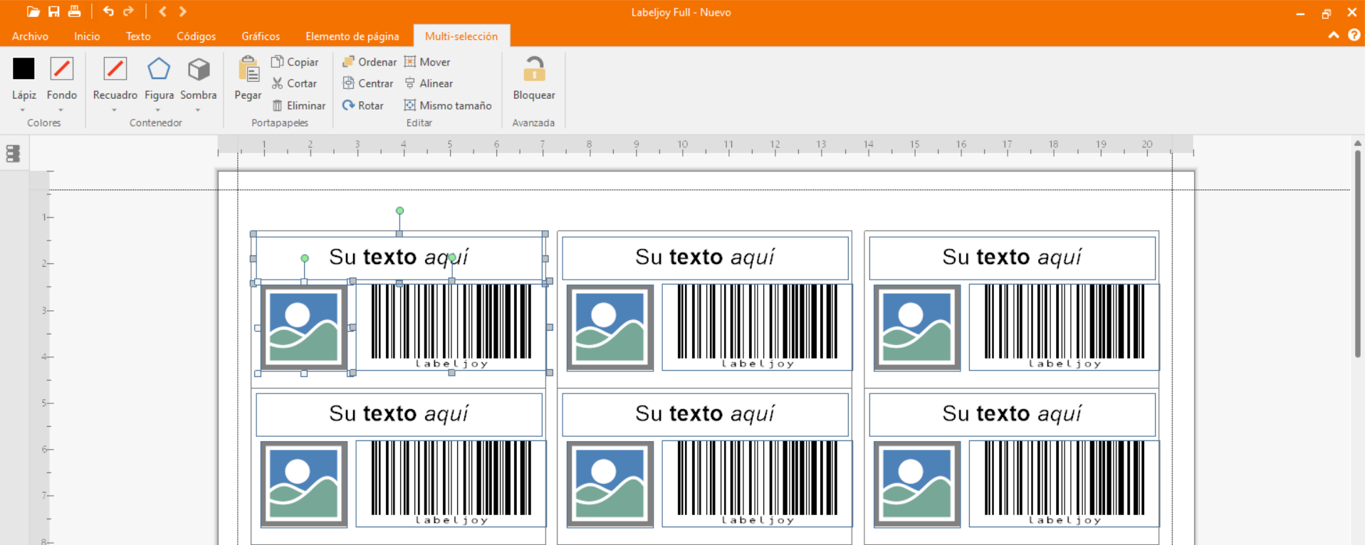Image resolution: width=1365 pixels, height=545 pixels.
Task: Select top-middle label's picture placeholder
Action: click(x=610, y=327)
